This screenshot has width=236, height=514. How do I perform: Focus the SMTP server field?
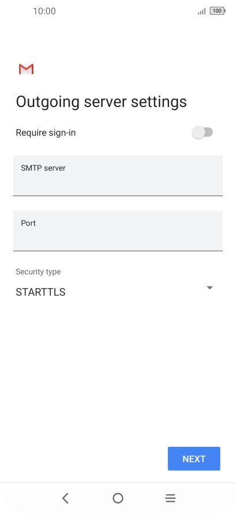118,176
